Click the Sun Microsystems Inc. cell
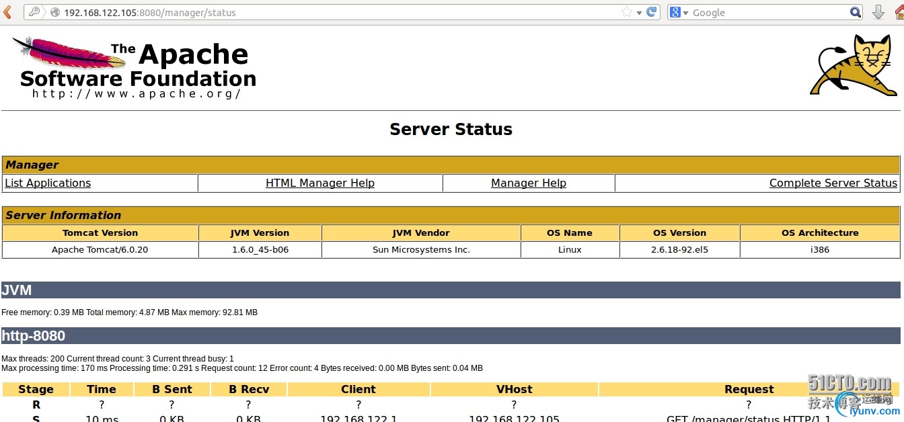Viewport: 904px width, 422px height. (421, 249)
